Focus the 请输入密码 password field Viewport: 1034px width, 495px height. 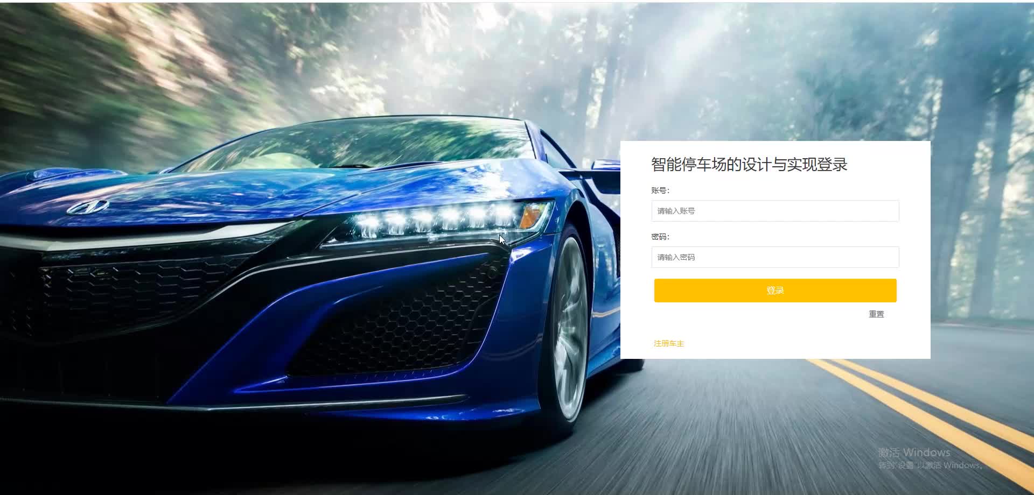[x=775, y=257]
